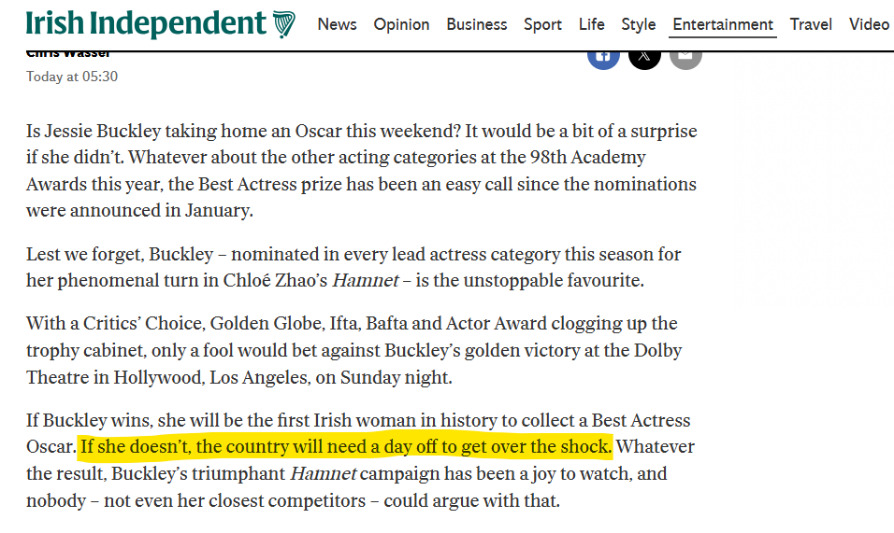Image resolution: width=894 pixels, height=533 pixels.
Task: Open the Opinion section
Action: [401, 24]
